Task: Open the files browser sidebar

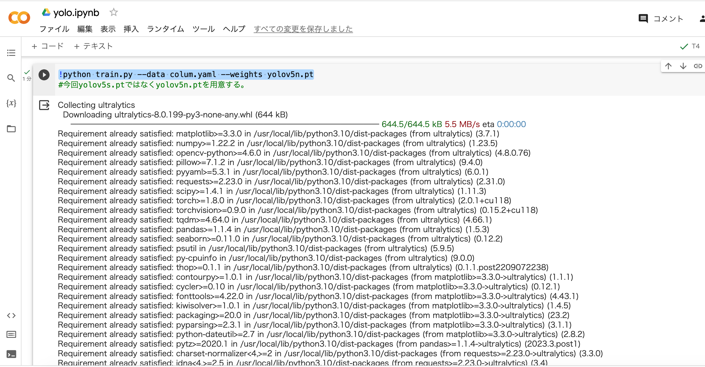Action: coord(11,129)
